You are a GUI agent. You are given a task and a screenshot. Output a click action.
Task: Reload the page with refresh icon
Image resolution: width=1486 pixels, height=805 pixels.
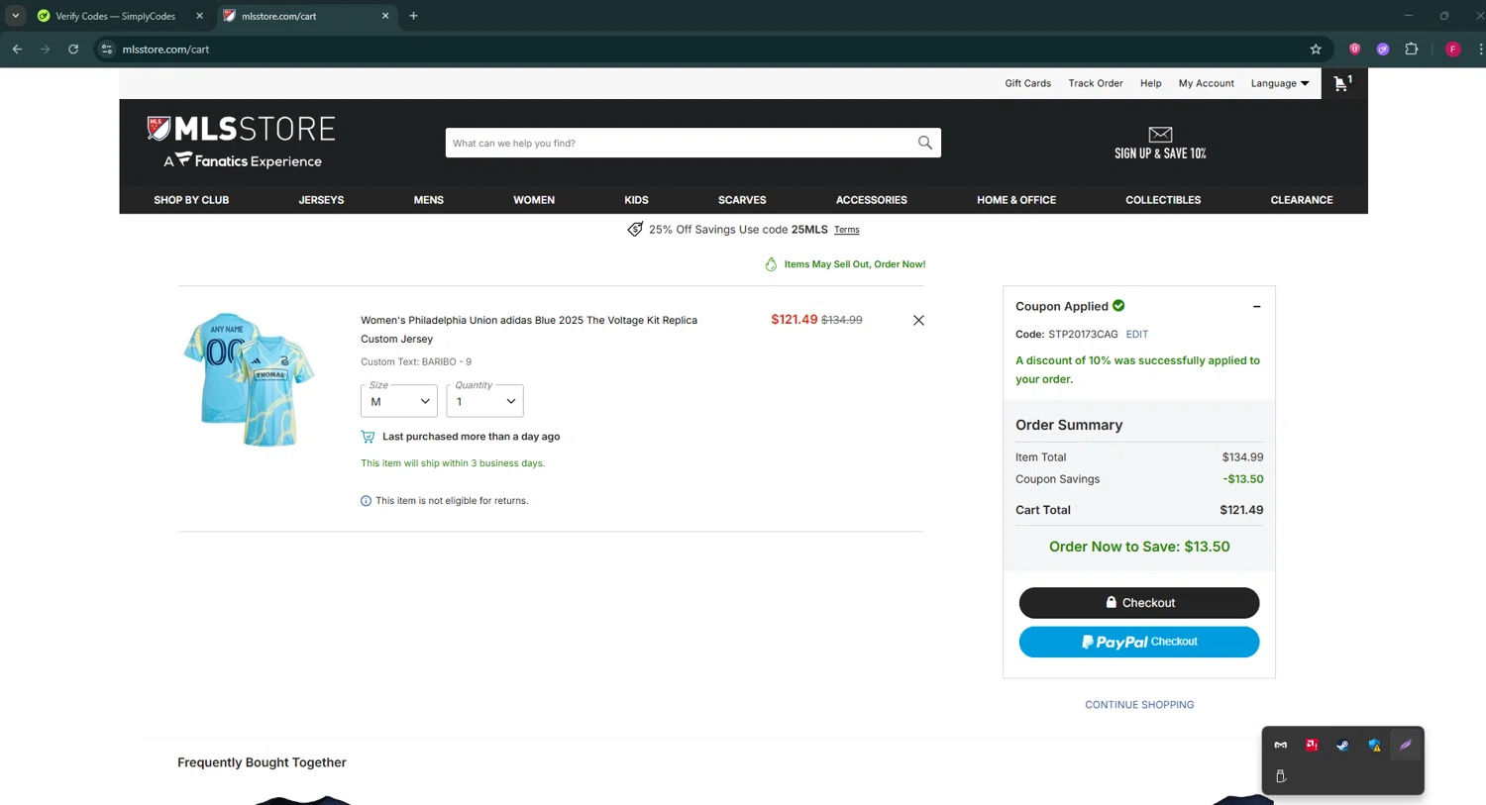coord(73,49)
